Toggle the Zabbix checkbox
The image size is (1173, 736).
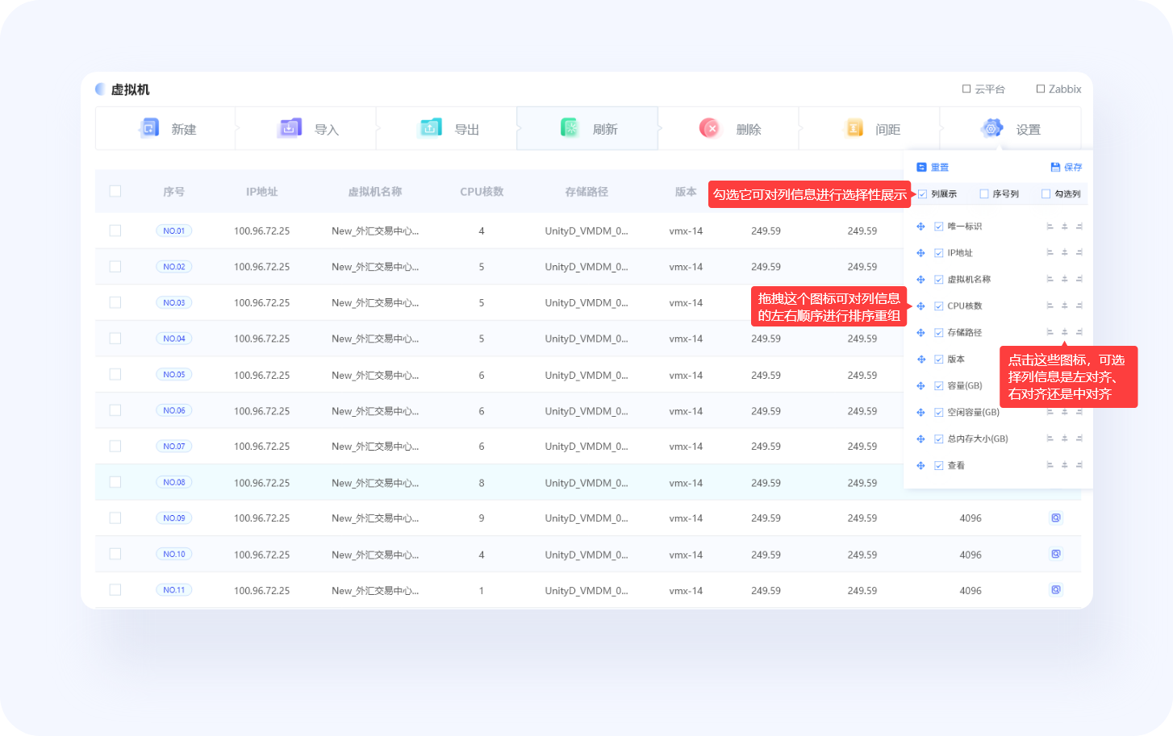click(x=1041, y=89)
